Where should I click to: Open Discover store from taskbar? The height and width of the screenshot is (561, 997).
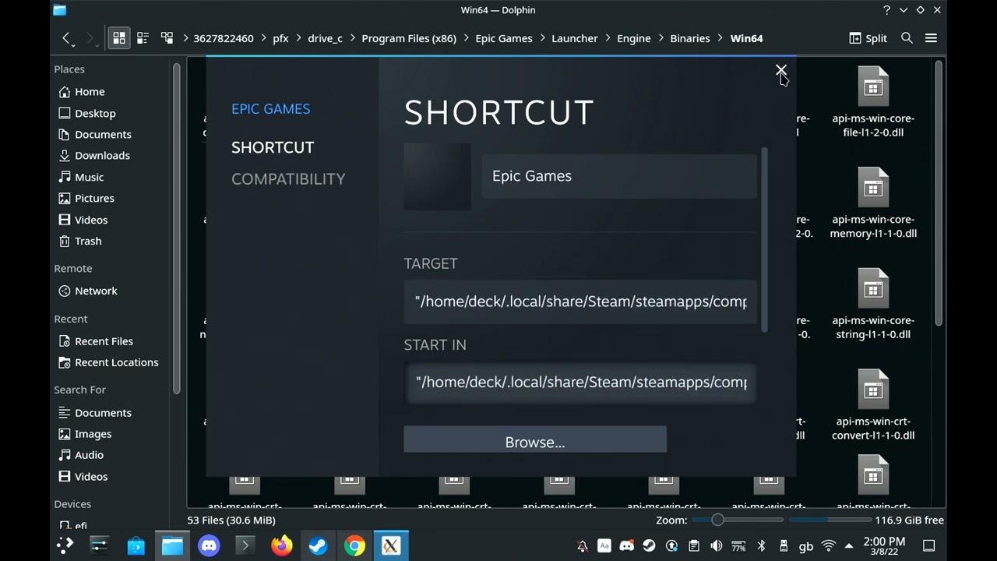click(x=136, y=545)
